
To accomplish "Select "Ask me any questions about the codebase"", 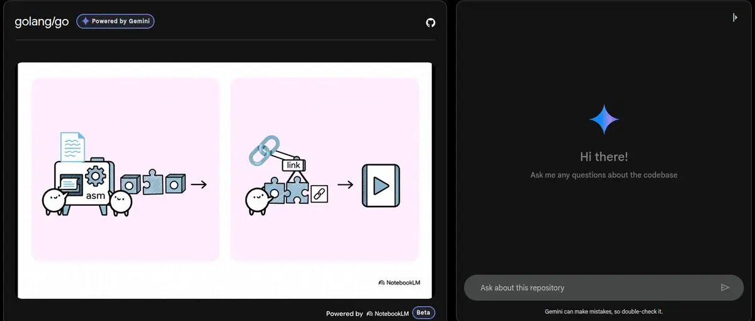I will click(x=604, y=175).
